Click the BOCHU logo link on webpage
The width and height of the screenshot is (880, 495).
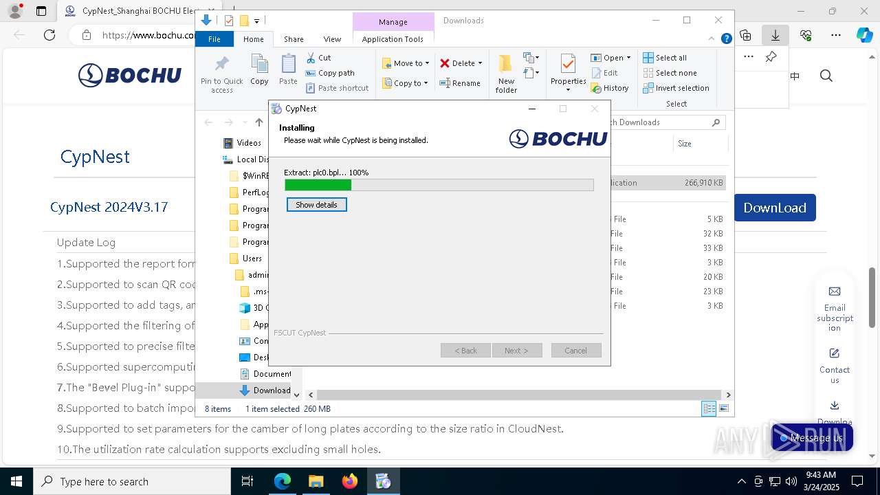(x=130, y=76)
